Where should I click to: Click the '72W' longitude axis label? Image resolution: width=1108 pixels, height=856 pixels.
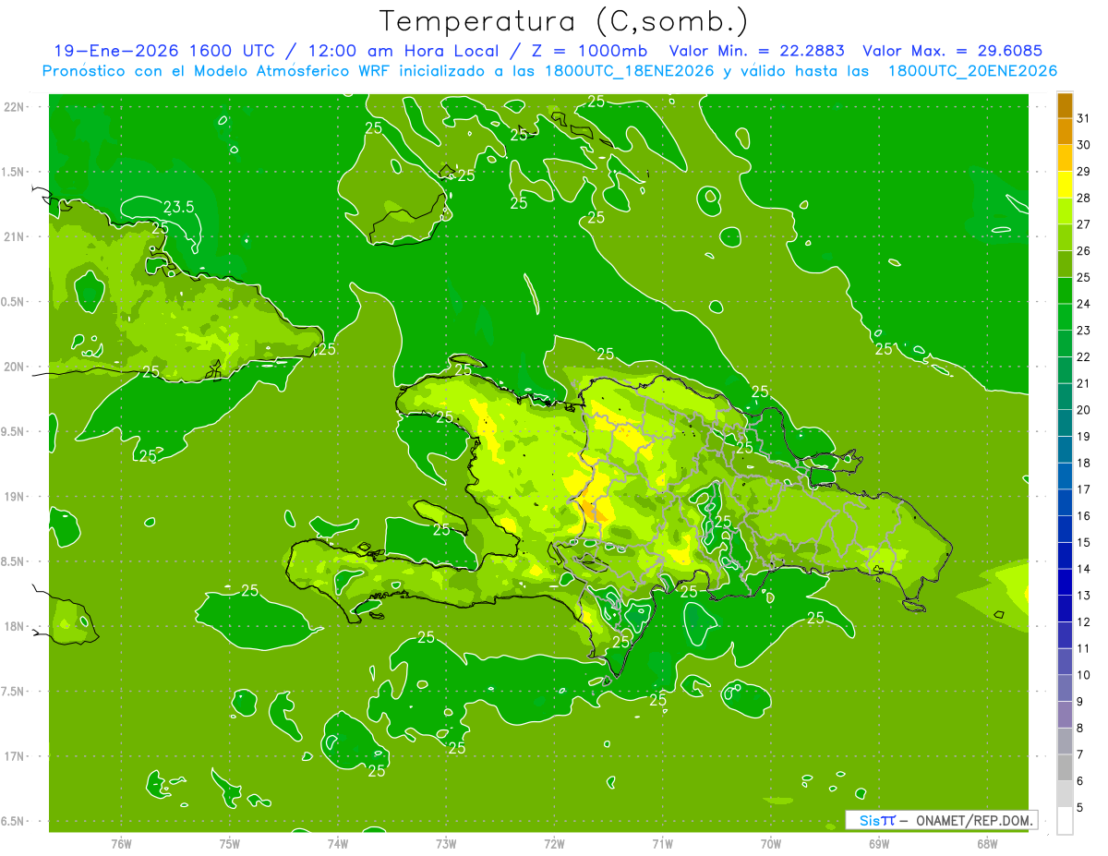[x=554, y=843]
